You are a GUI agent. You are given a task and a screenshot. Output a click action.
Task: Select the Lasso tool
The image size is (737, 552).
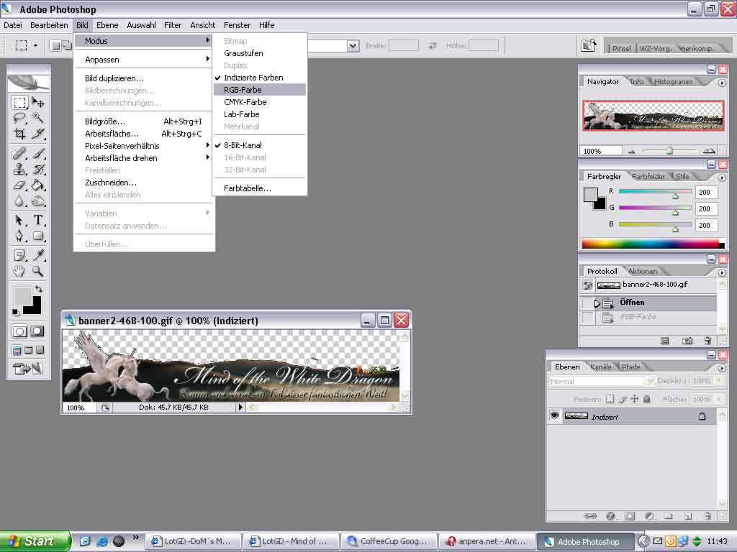click(19, 118)
